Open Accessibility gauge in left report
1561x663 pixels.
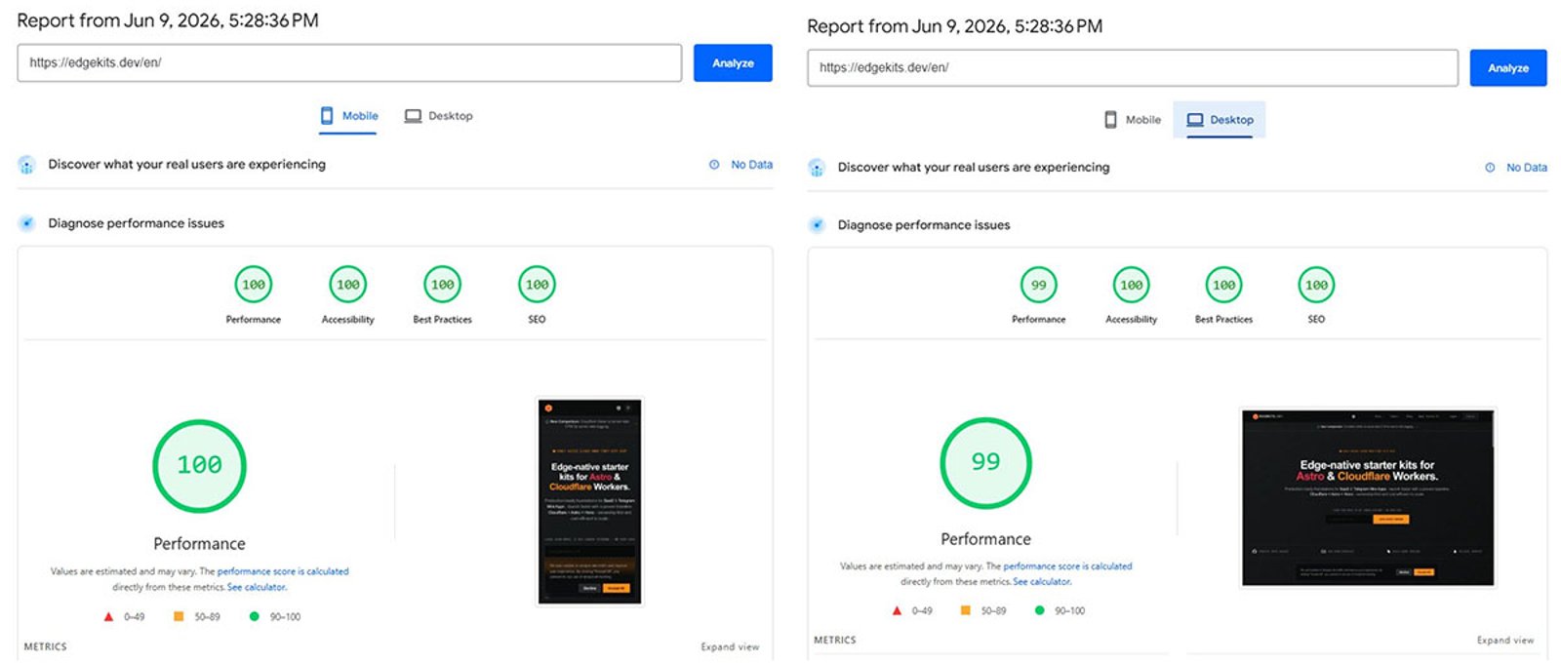tap(348, 285)
